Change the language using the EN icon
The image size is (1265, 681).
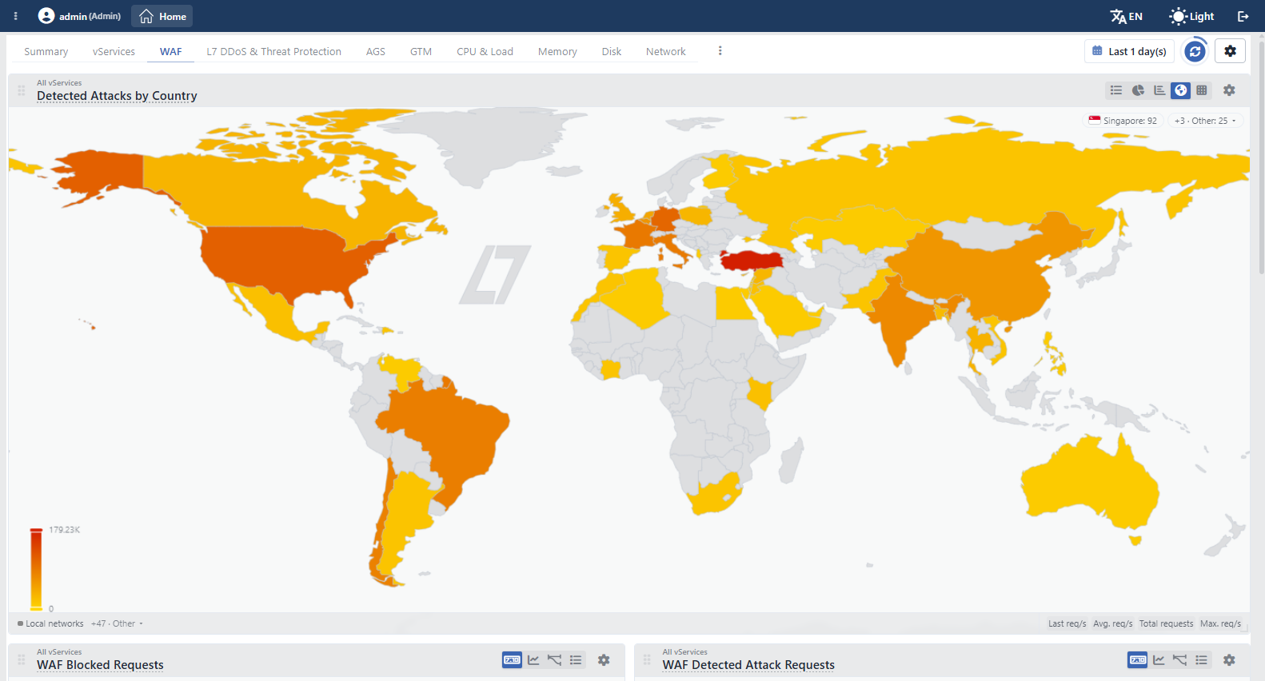[x=1126, y=16]
